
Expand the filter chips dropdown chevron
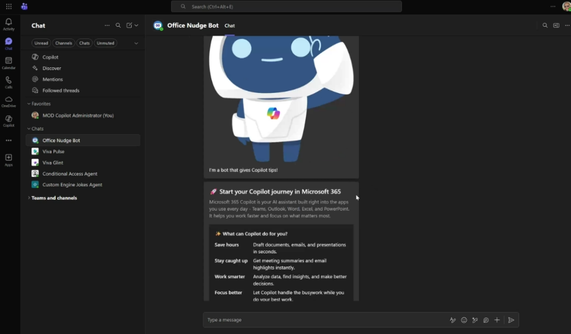pos(136,43)
